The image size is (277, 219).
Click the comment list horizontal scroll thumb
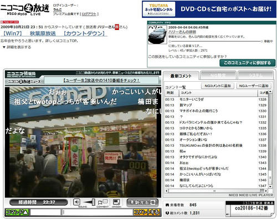215,191
